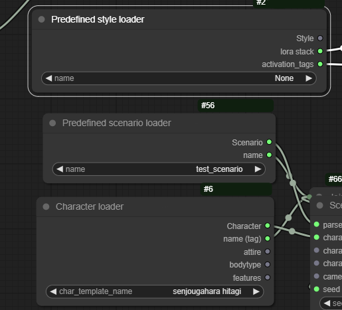Select next style name with right arrow
342x310 pixels.
(309, 78)
